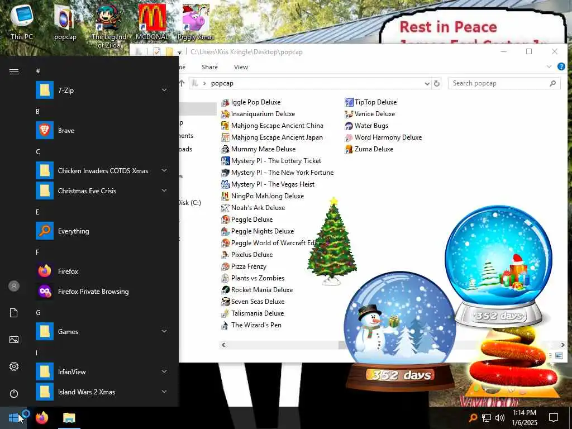
Task: Click popcap breadcrumb in address bar
Action: click(222, 84)
